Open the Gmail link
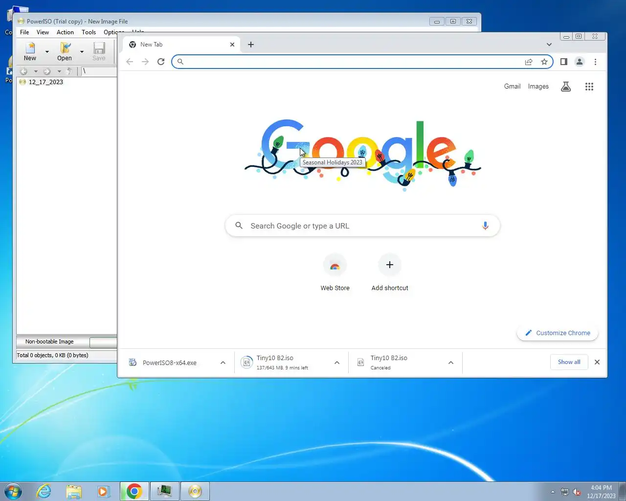Viewport: 626px width, 501px height. click(512, 87)
